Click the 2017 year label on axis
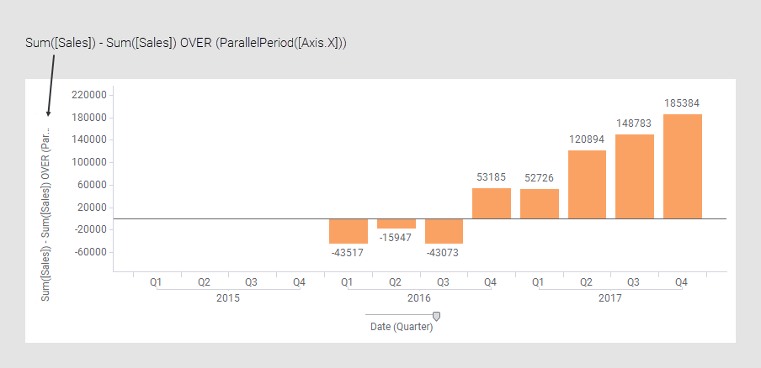 [x=610, y=298]
